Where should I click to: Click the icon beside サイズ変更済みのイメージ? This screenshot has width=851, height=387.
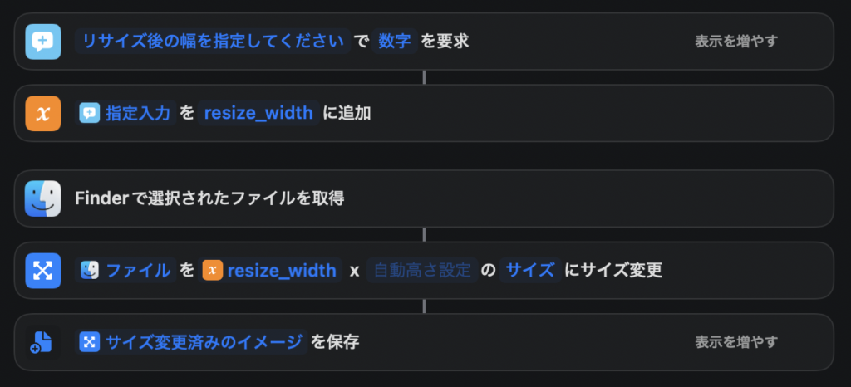[89, 341]
